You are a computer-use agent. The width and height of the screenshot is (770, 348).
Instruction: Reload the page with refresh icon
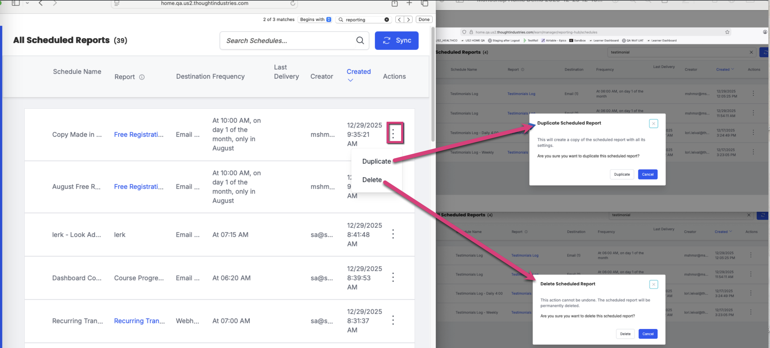click(293, 3)
